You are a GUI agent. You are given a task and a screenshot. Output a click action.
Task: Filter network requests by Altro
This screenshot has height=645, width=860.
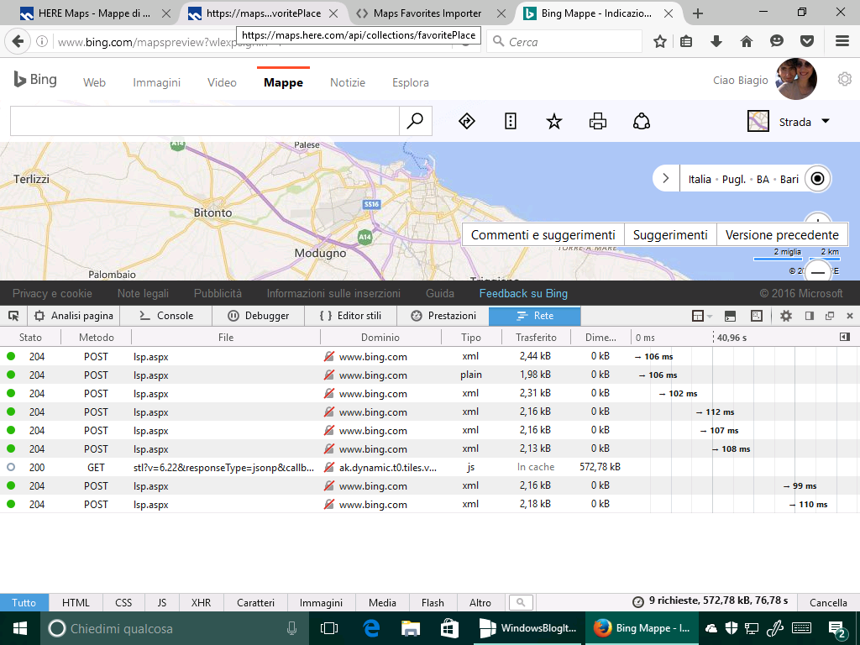point(480,602)
